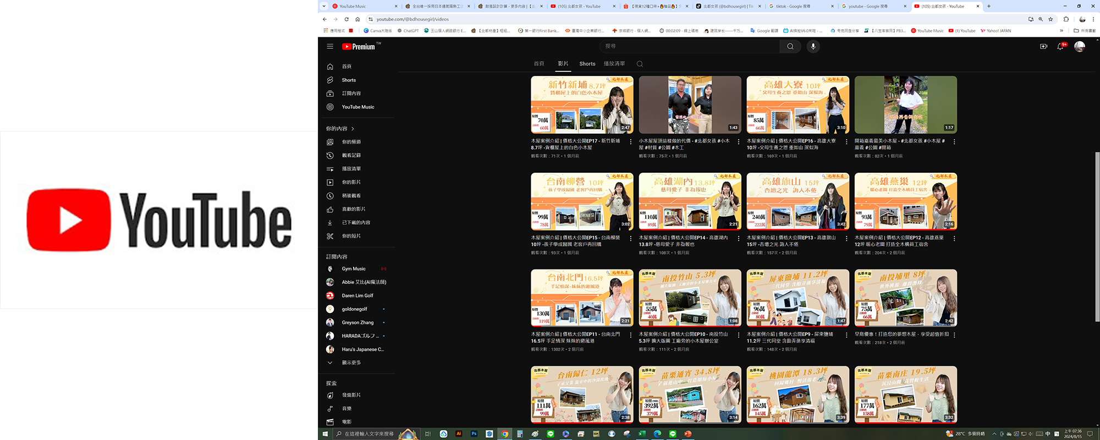The image size is (1100, 440).
Task: Bookmark this page with the star icon
Action: pos(1050,19)
